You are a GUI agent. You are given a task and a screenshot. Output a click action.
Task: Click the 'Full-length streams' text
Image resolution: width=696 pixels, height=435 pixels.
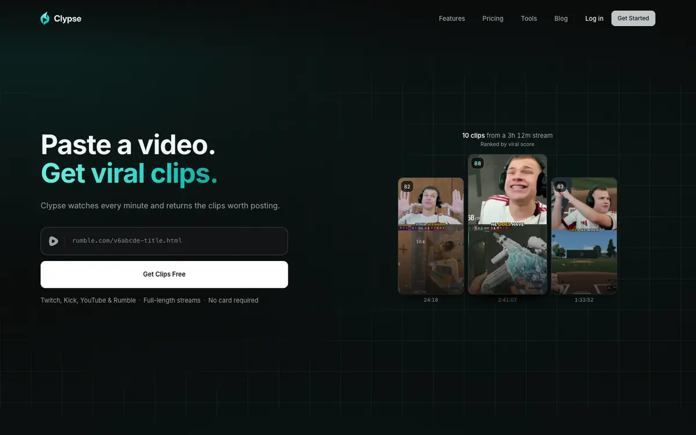[172, 300]
